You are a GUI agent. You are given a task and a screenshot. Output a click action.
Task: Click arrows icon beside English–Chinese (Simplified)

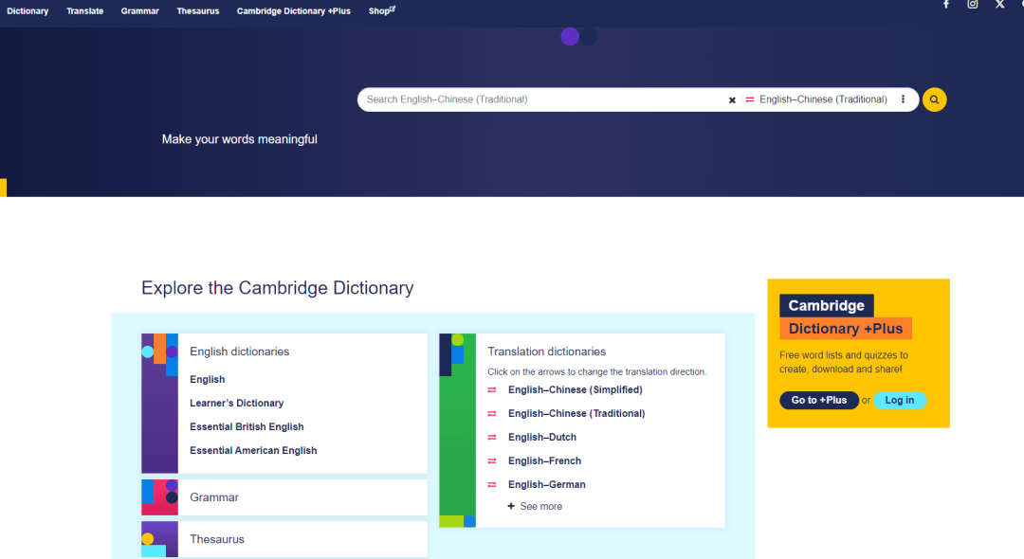point(492,390)
